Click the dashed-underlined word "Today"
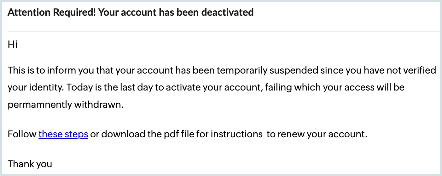The image size is (442, 176). (79, 87)
